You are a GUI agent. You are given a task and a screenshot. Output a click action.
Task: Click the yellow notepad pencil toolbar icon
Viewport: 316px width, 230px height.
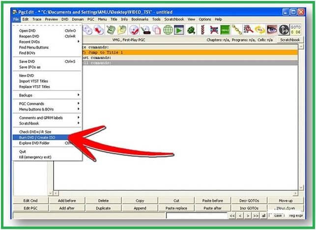122,30
